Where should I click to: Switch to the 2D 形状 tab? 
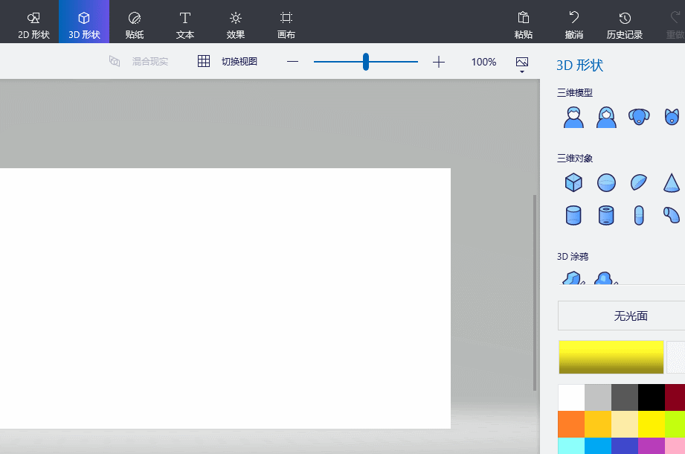[x=33, y=26]
